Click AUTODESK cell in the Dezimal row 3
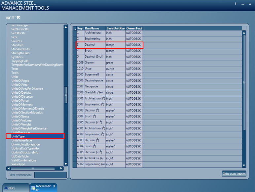The height and width of the screenshot is (192, 255). pyautogui.click(x=134, y=45)
